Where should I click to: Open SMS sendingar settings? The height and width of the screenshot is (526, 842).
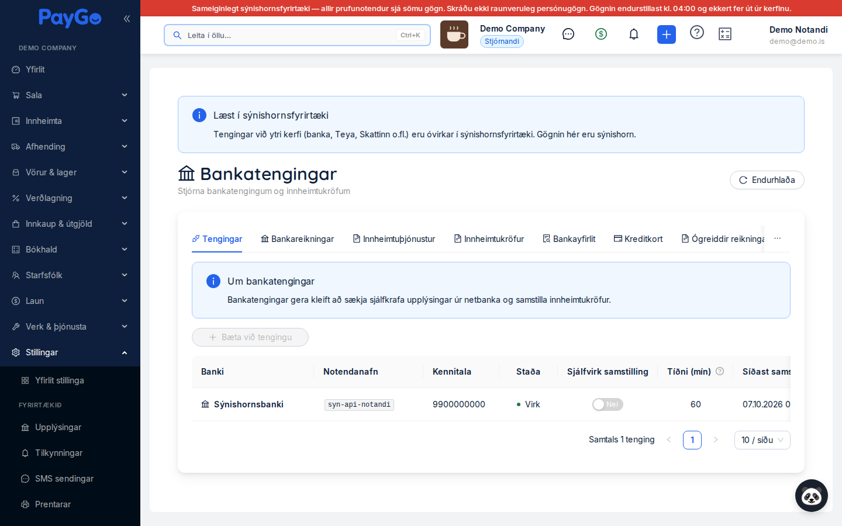(x=70, y=479)
